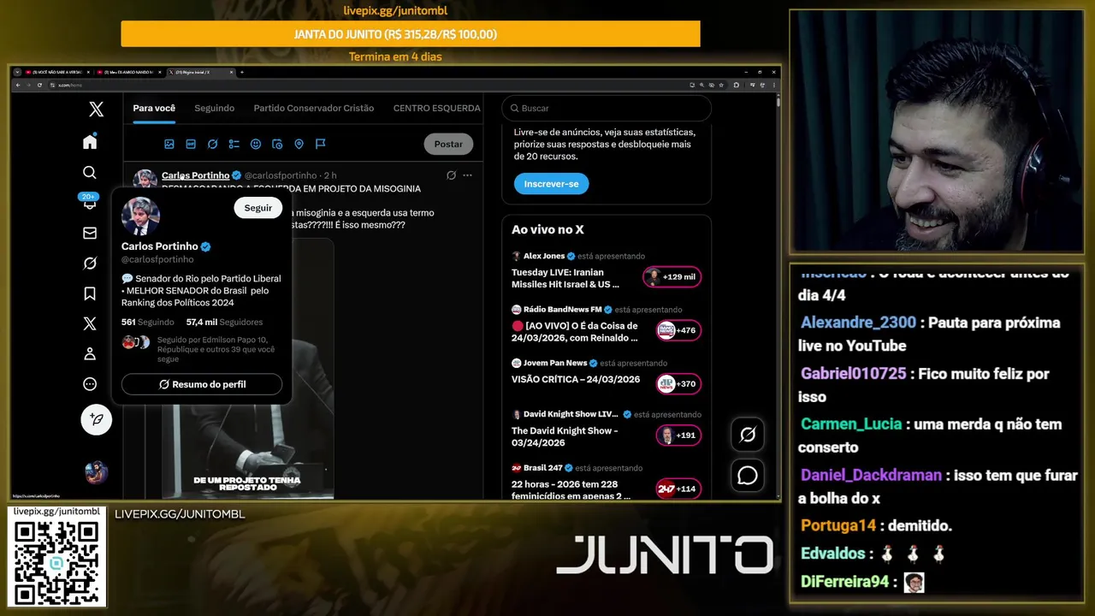The height and width of the screenshot is (616, 1095).
Task: Add media image icon in composer
Action: tap(169, 144)
